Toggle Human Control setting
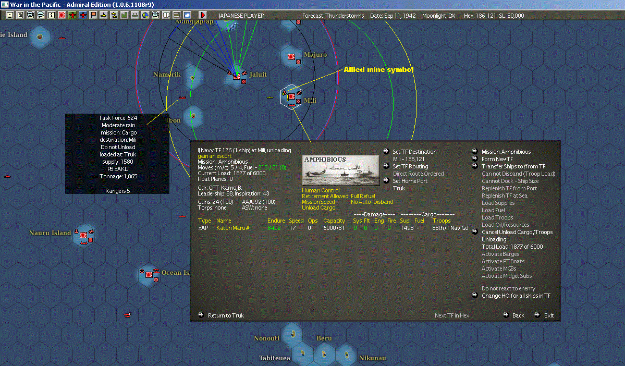 (x=321, y=191)
